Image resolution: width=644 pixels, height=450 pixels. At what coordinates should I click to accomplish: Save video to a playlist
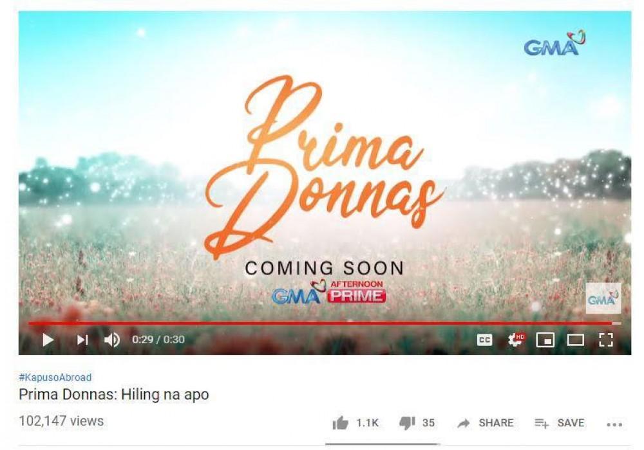[x=560, y=423]
